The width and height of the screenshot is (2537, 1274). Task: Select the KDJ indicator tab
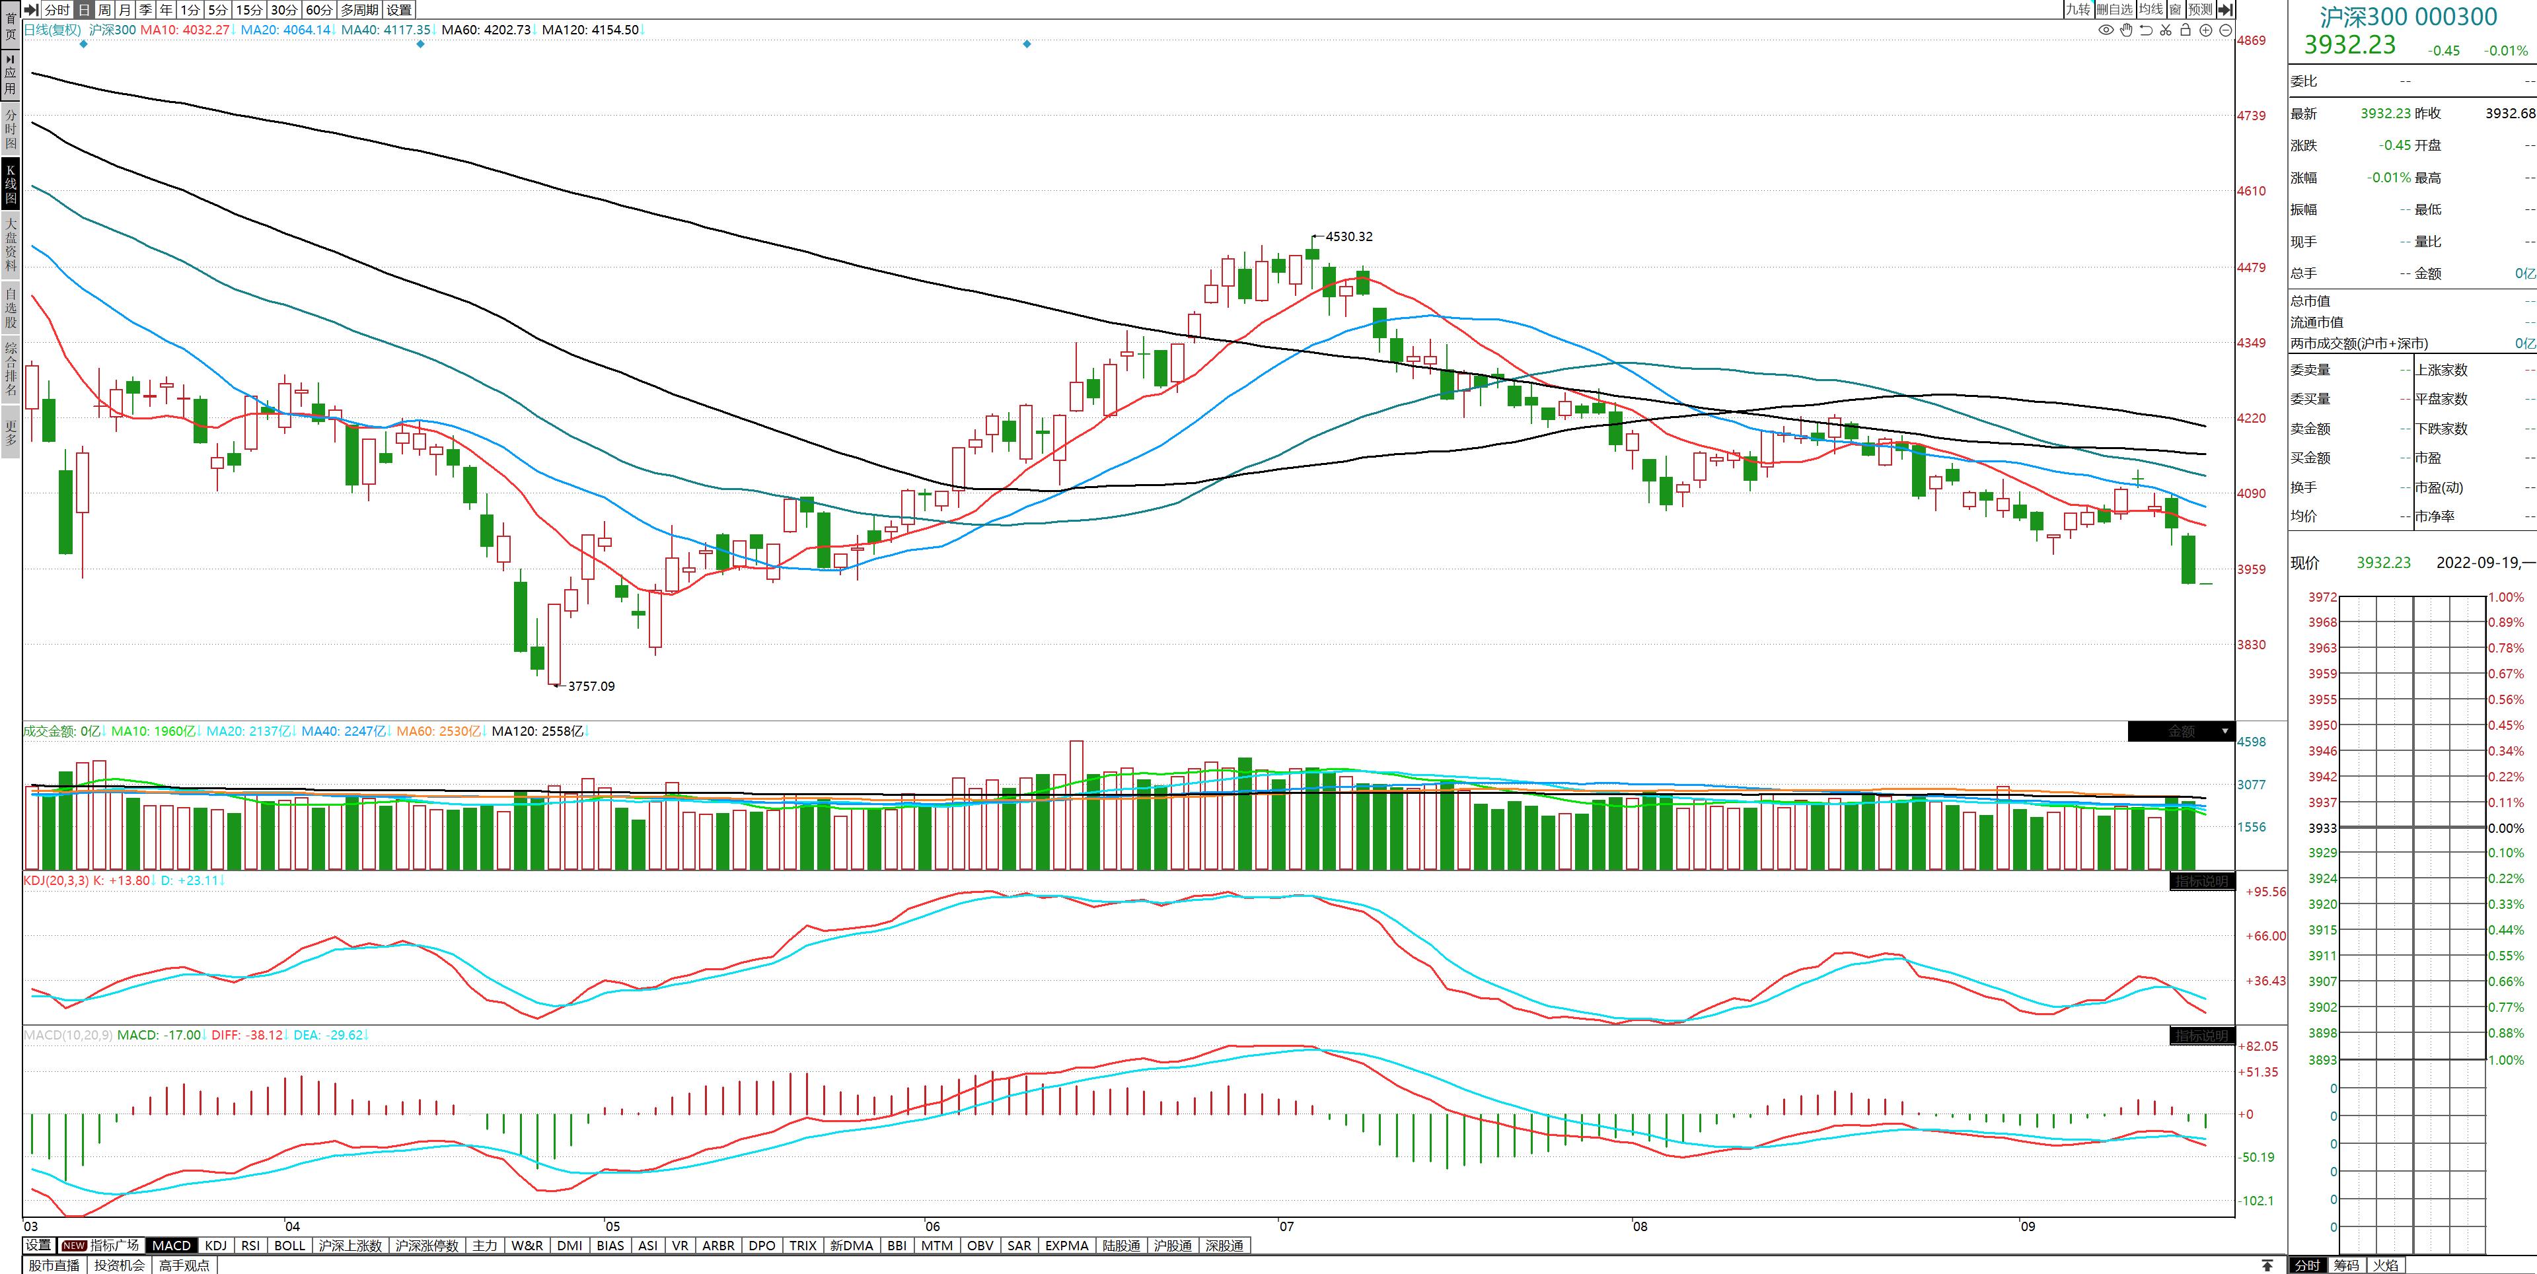click(215, 1246)
